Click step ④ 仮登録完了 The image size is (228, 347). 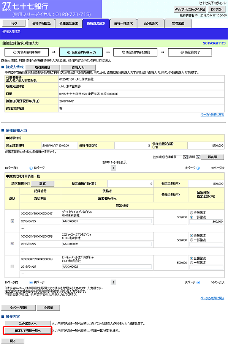(190, 52)
